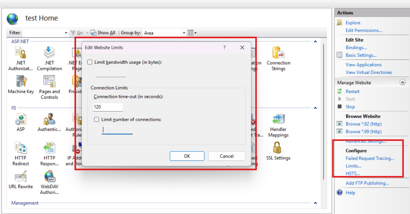
Task: Click Add FTP Publishing link
Action: [367, 183]
